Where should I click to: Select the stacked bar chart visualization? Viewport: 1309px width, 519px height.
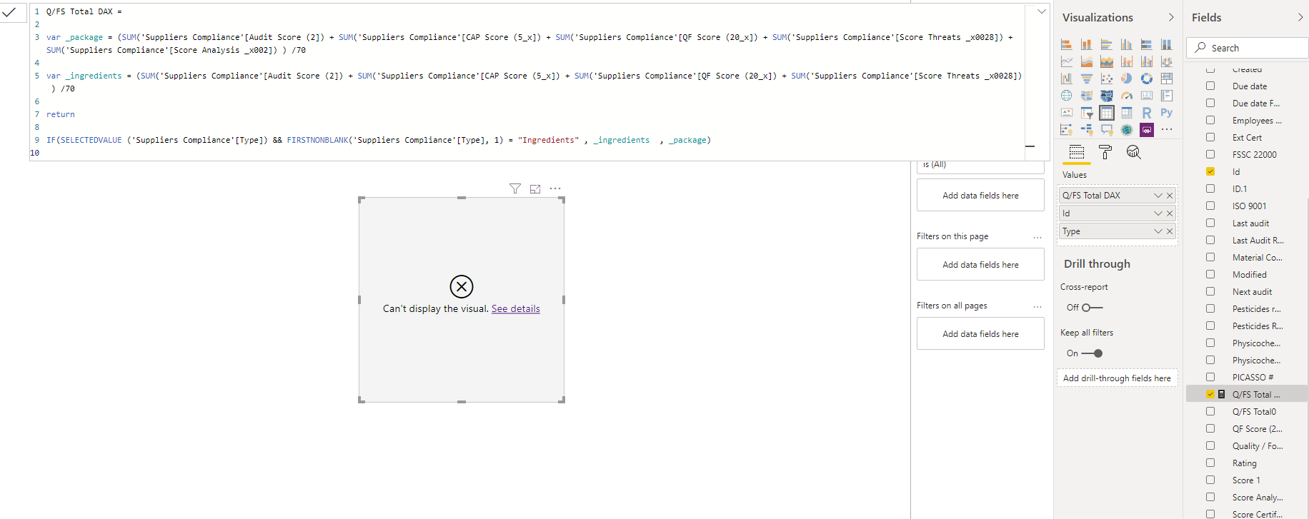1066,44
